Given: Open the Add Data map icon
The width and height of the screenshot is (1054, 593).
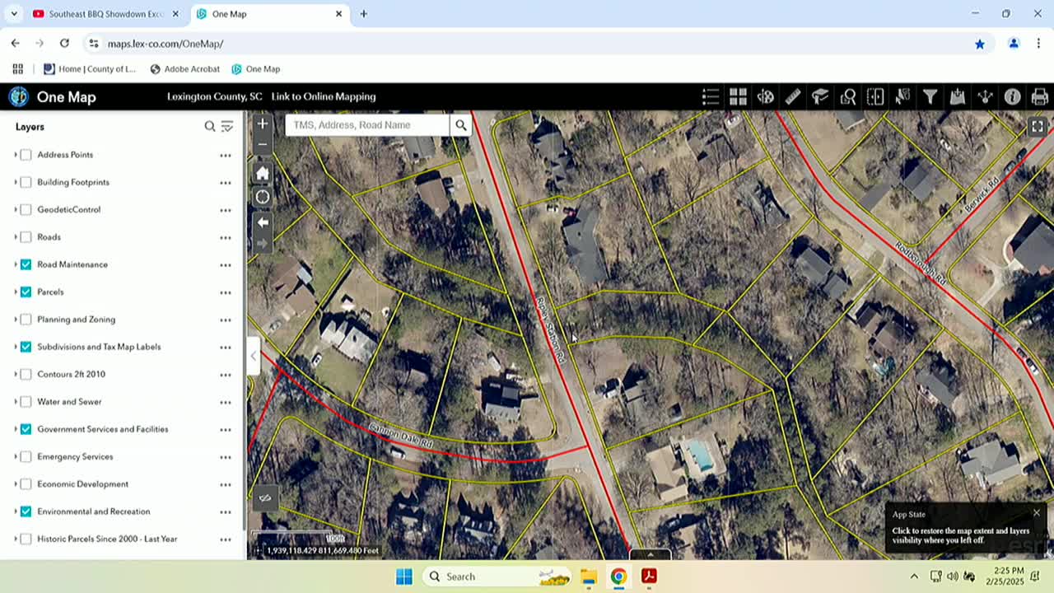Looking at the screenshot, I should (x=958, y=97).
